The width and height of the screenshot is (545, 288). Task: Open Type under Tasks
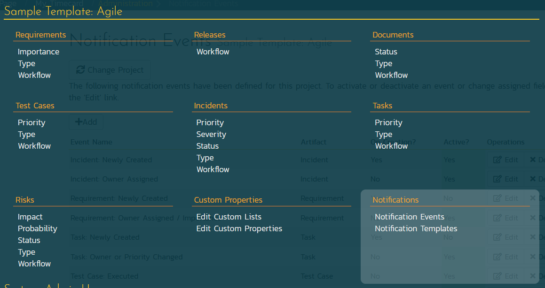(383, 134)
